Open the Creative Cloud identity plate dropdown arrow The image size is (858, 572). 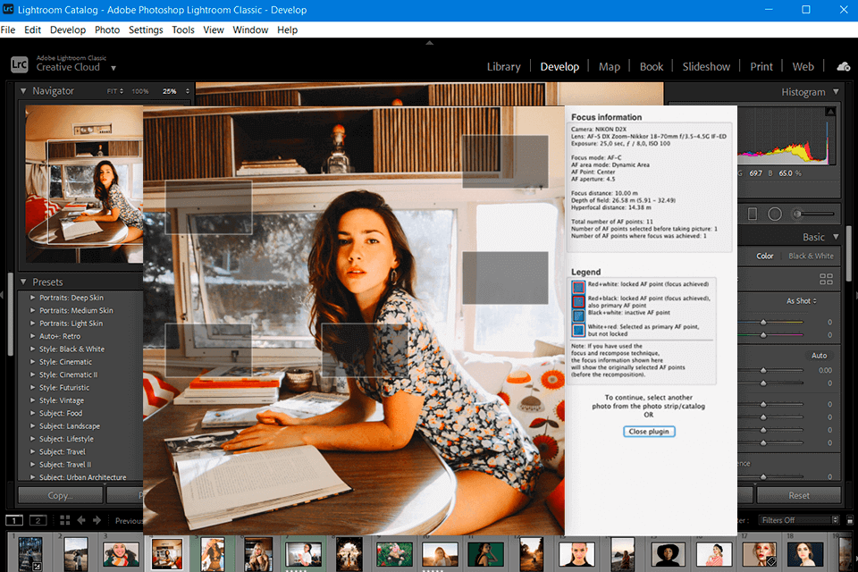pos(114,69)
